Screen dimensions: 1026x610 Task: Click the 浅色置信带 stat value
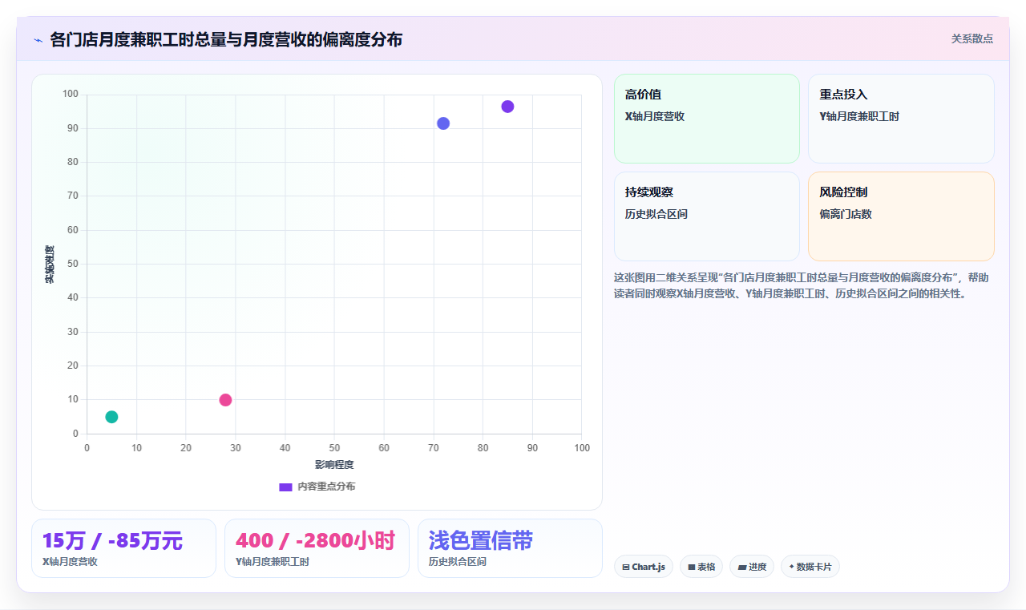[x=481, y=540]
